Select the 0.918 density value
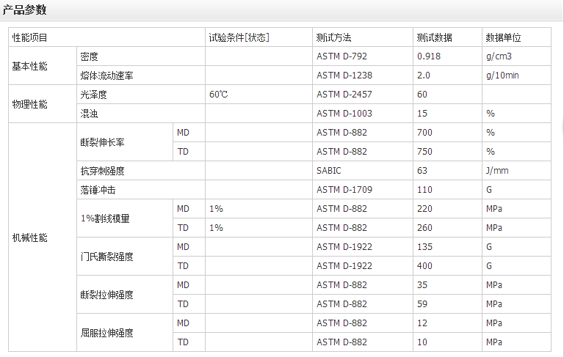The width and height of the screenshot is (564, 357). (x=428, y=56)
